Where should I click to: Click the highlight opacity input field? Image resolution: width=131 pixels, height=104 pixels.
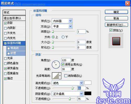[81, 88]
